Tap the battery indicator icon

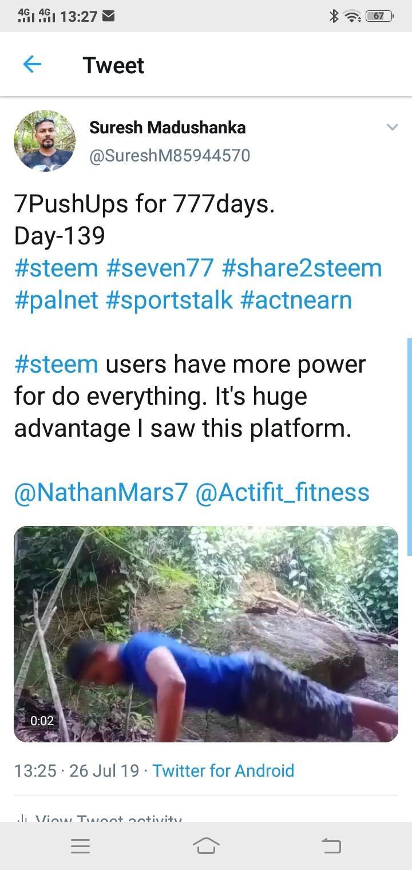pos(379,17)
